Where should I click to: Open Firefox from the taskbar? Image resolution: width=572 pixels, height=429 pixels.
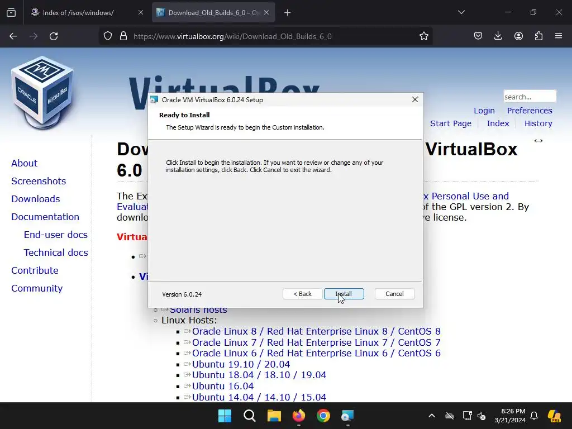(x=299, y=416)
